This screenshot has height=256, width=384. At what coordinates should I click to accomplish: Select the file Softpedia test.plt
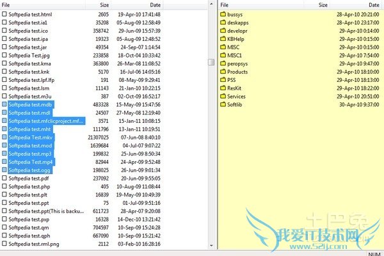tap(28, 195)
